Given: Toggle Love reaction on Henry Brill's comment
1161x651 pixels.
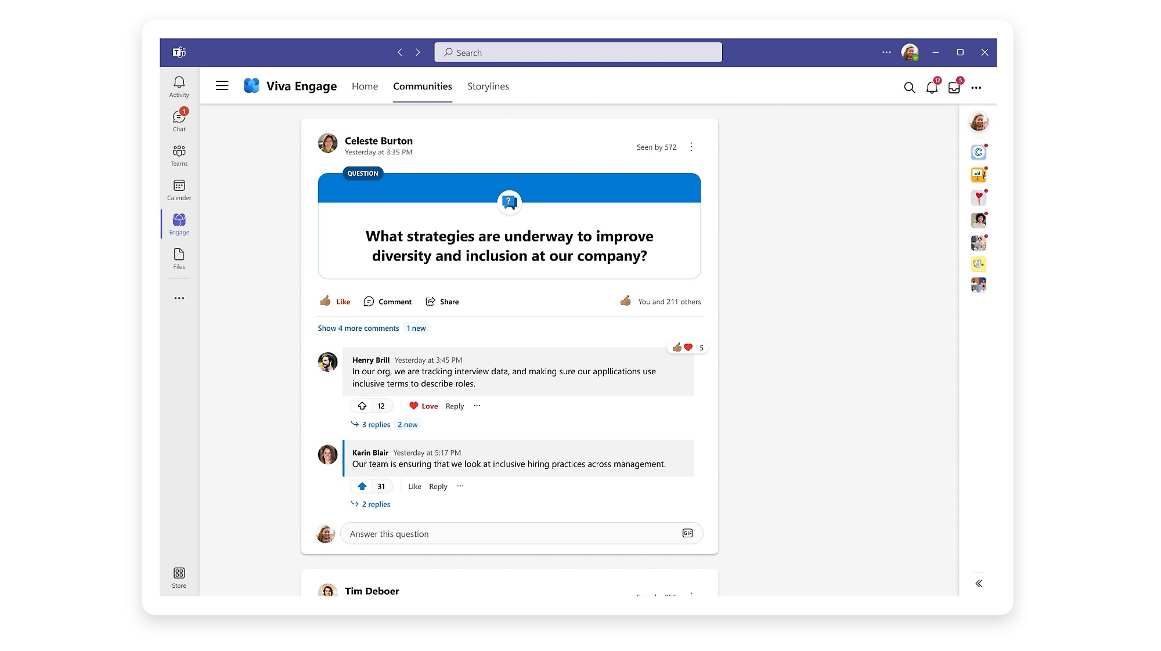Looking at the screenshot, I should pyautogui.click(x=423, y=406).
